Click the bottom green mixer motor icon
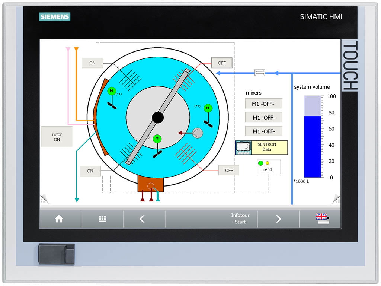The height and width of the screenshot is (286, 381). point(157,138)
